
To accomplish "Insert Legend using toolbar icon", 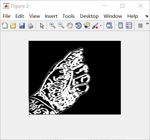I will click(129, 25).
